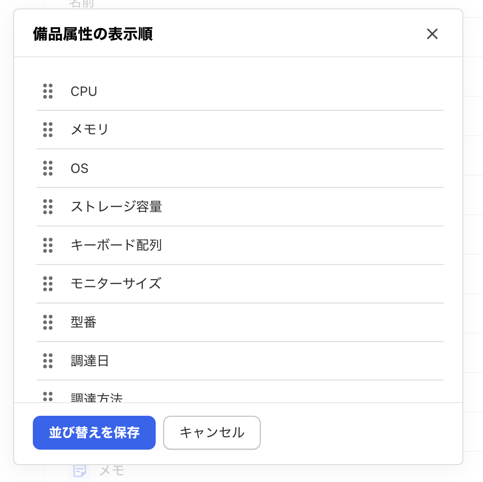Close the dialog with the X

pos(432,34)
